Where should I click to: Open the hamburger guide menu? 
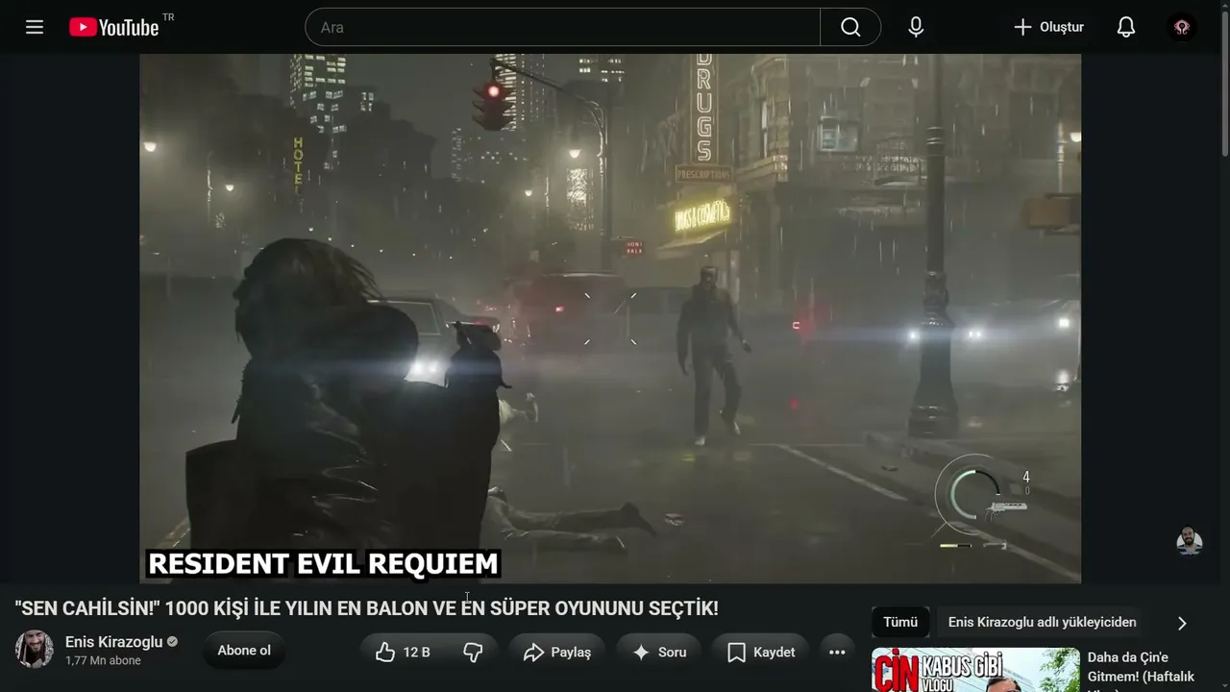point(35,27)
